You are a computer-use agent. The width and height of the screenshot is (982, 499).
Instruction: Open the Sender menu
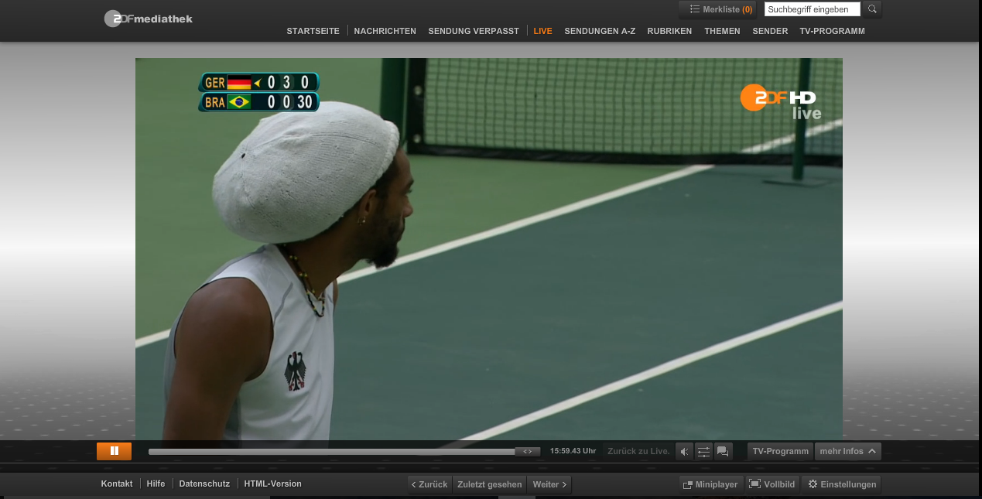click(770, 31)
